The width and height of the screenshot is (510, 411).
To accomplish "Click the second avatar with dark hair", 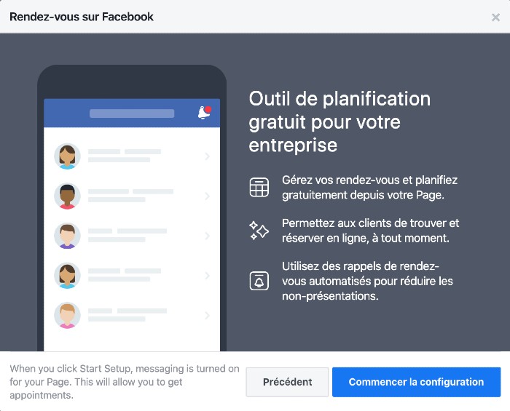I will tap(67, 196).
